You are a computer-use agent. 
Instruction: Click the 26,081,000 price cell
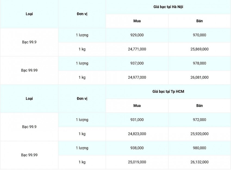tap(199, 78)
